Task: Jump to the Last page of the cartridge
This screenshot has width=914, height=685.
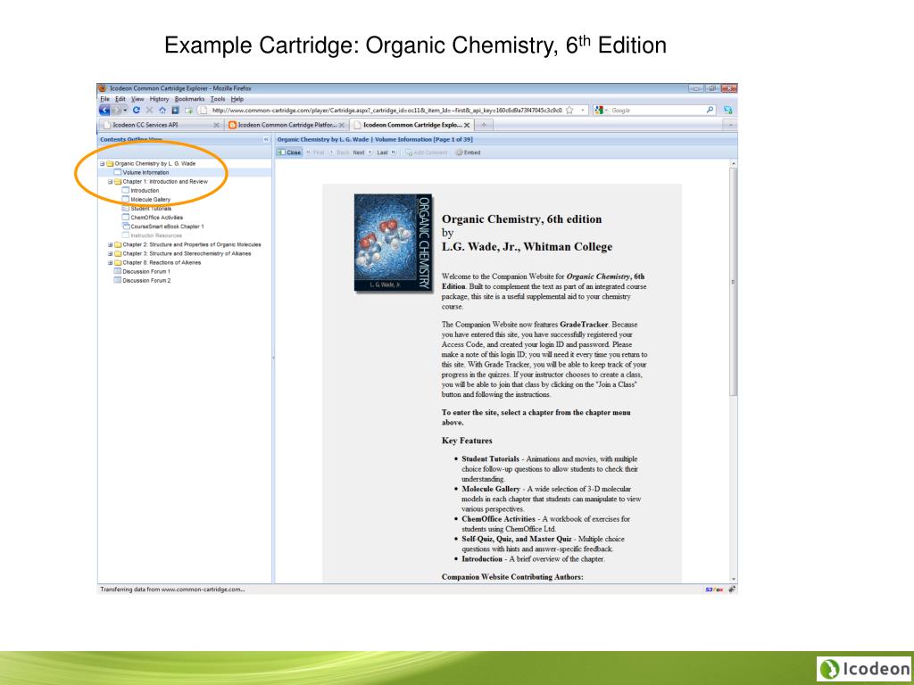Action: 386,153
